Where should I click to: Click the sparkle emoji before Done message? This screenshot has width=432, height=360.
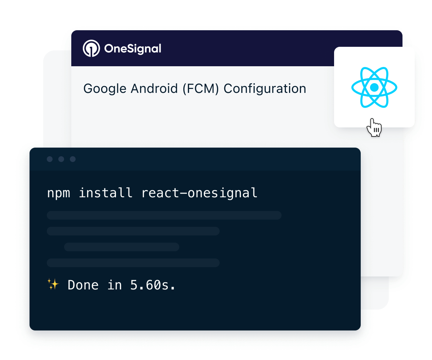pos(53,284)
